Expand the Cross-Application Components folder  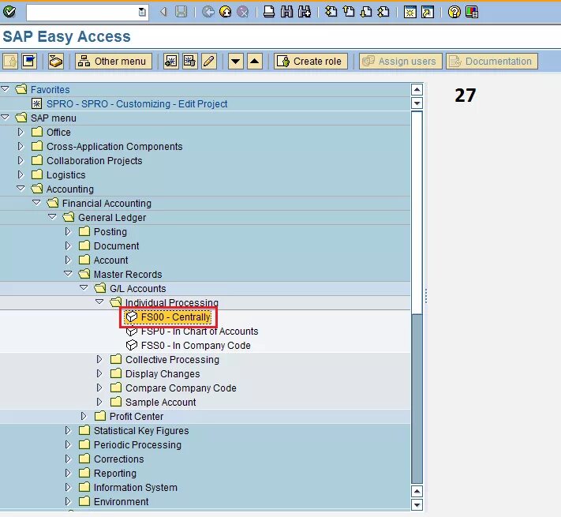[x=21, y=146]
